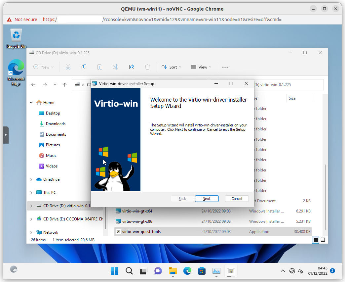The image size is (345, 282).
Task: Open Music in the navigation pane
Action: click(51, 155)
